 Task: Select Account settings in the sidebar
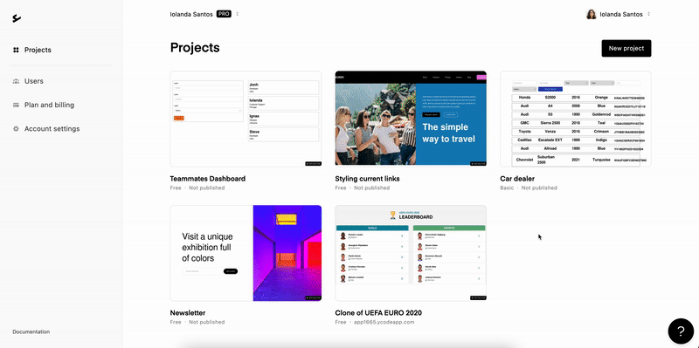(x=52, y=128)
